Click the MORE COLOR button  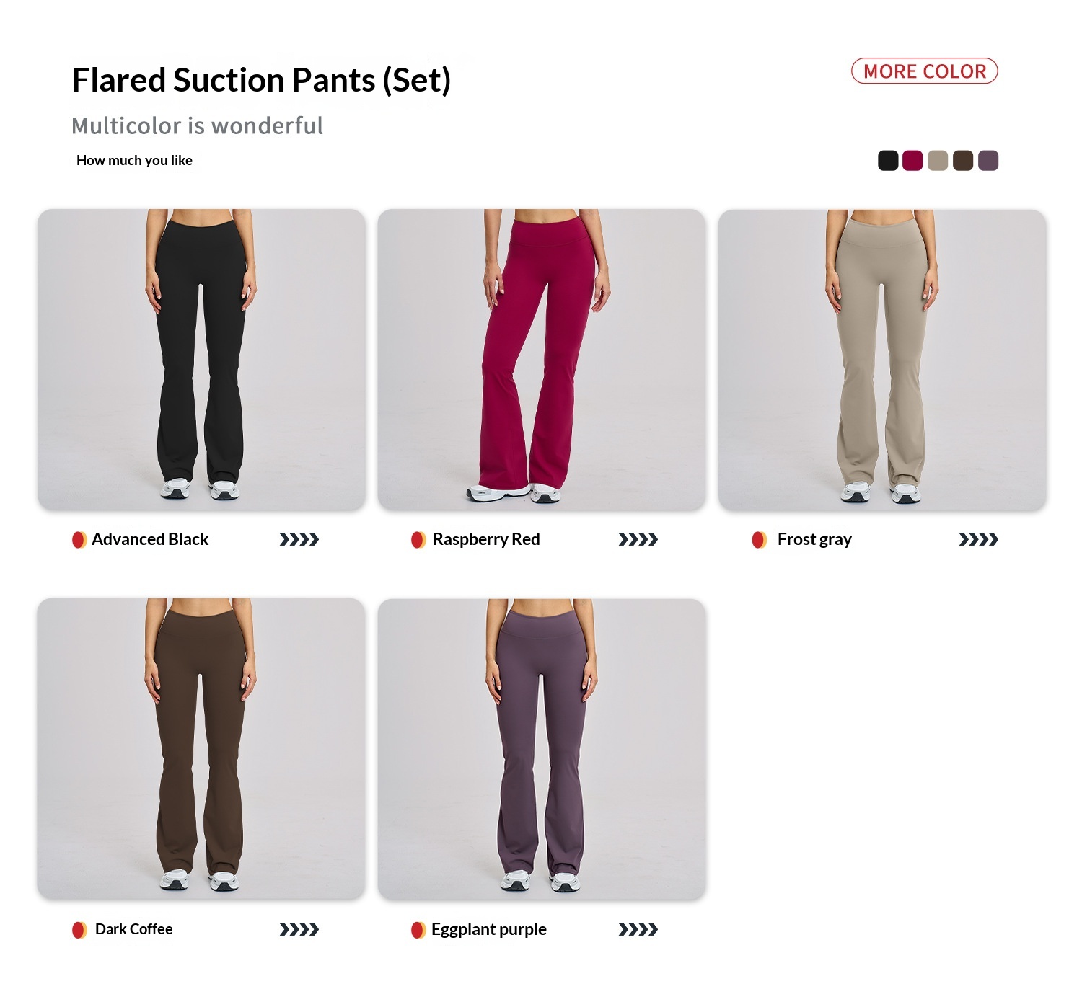click(x=924, y=71)
